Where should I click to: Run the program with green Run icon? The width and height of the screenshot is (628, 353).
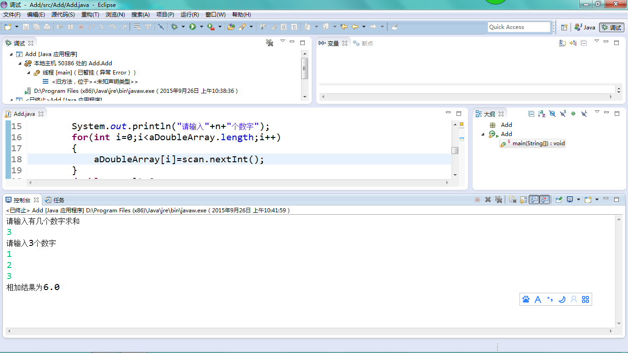coord(193,27)
